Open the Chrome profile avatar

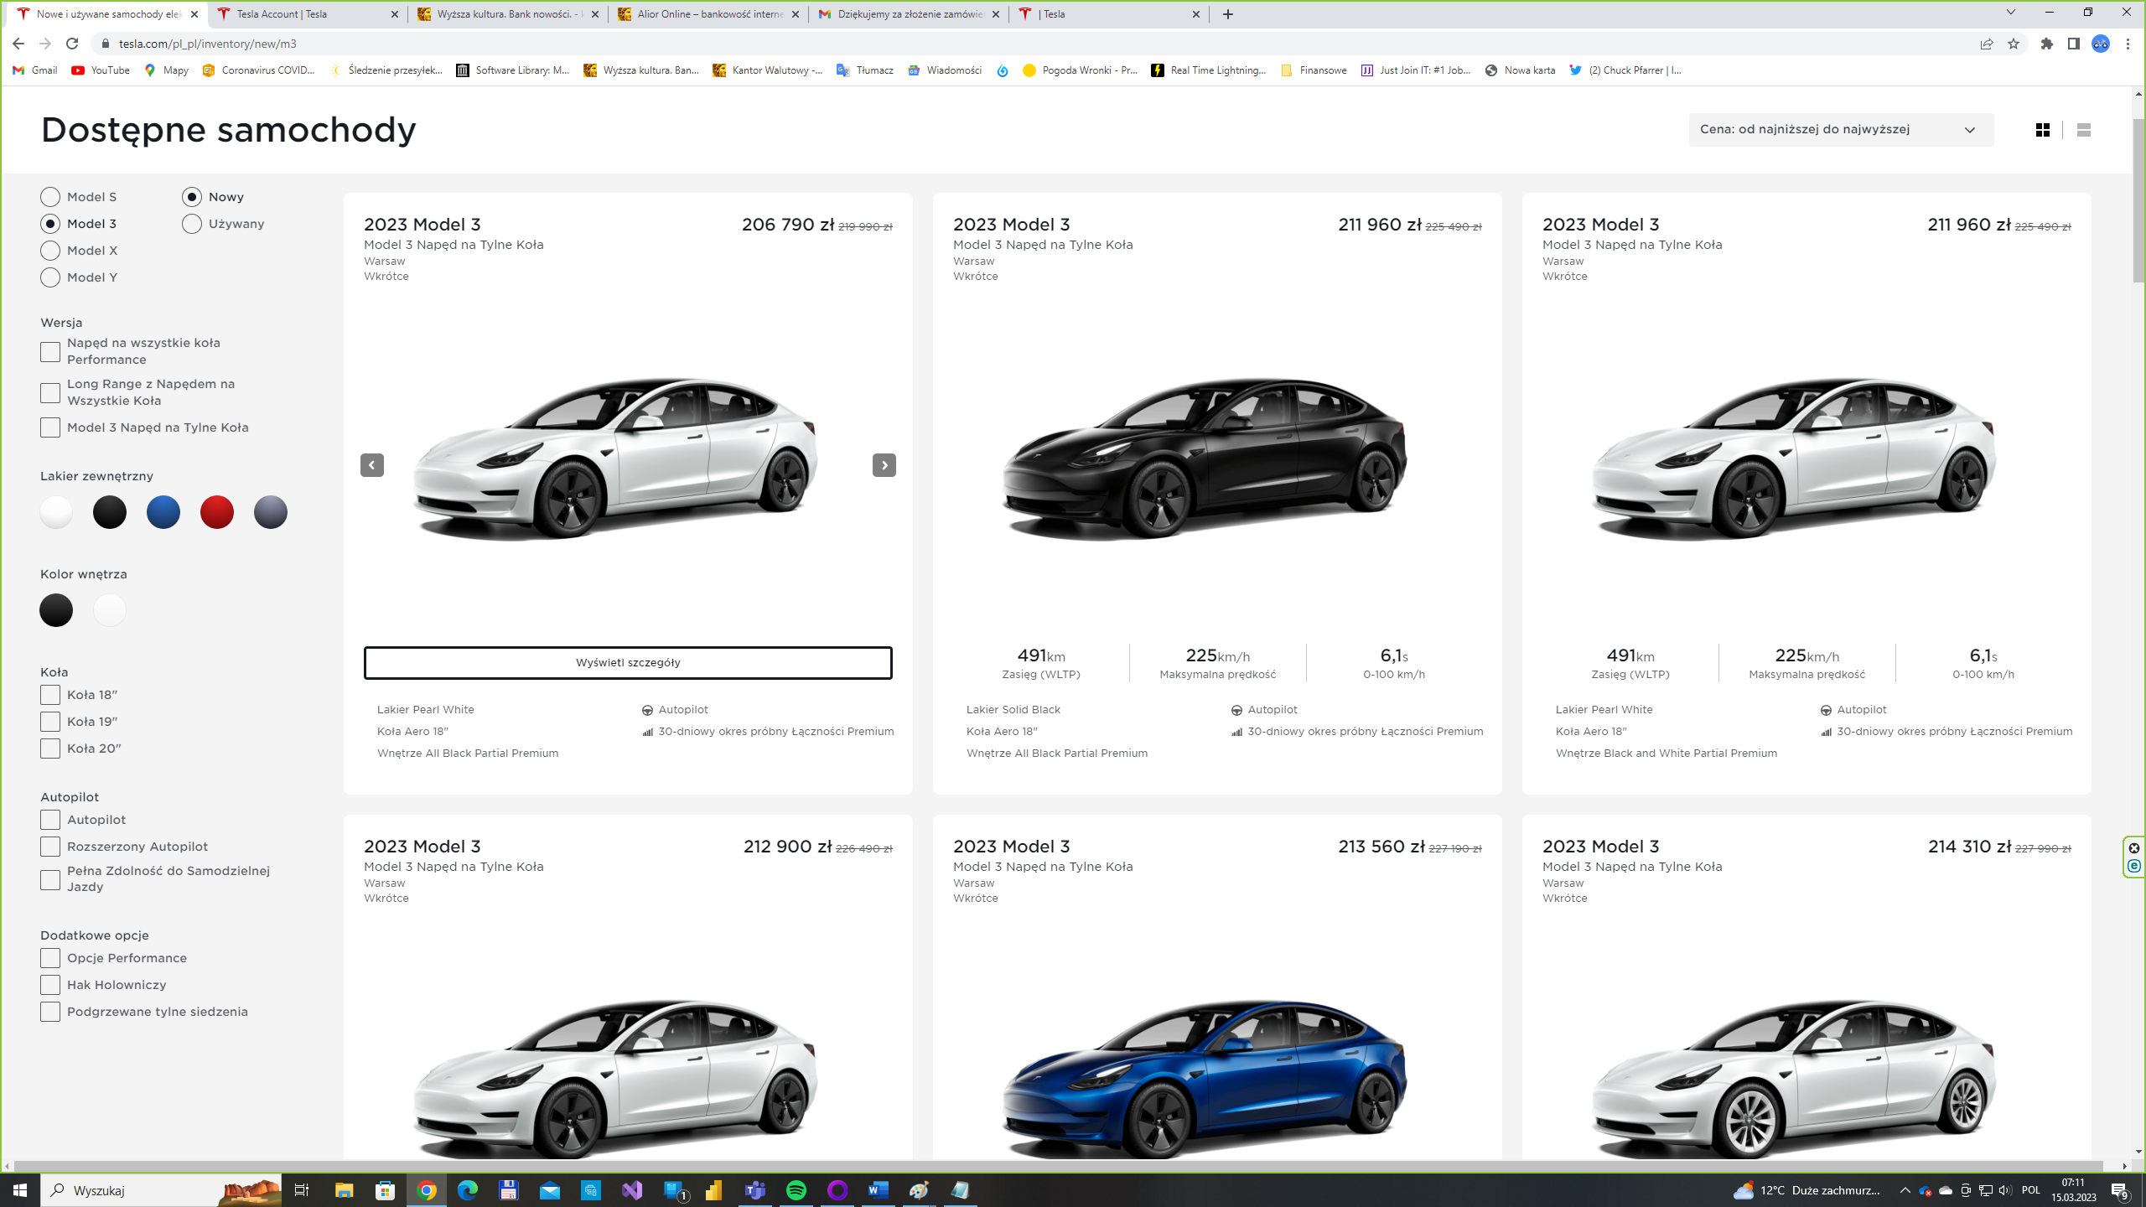(2100, 44)
